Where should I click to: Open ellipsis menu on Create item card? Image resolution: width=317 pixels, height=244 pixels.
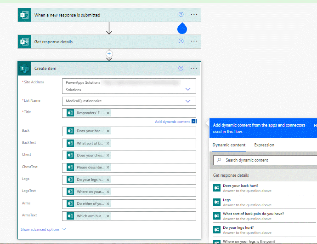coord(194,69)
